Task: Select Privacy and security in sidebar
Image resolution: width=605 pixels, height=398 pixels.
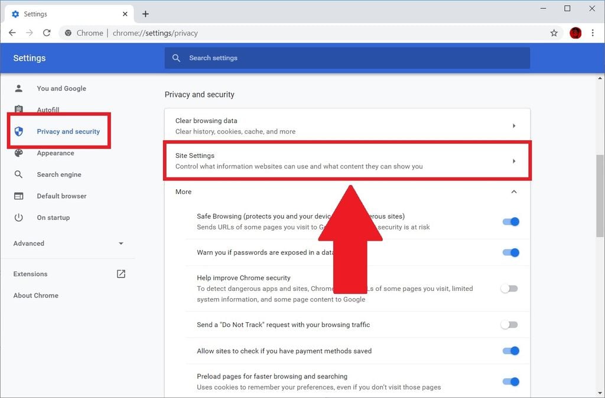Action: [x=69, y=131]
